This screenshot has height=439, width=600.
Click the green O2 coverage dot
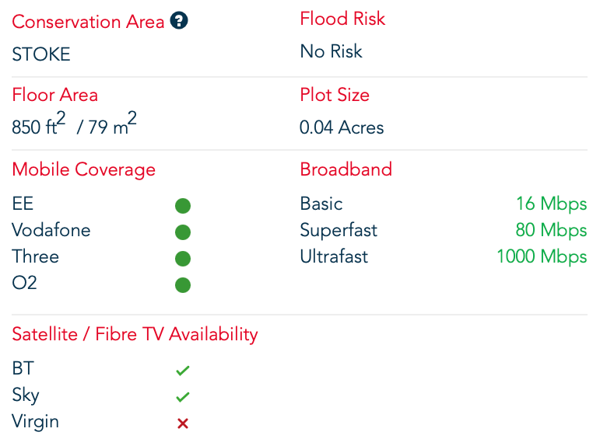183,284
